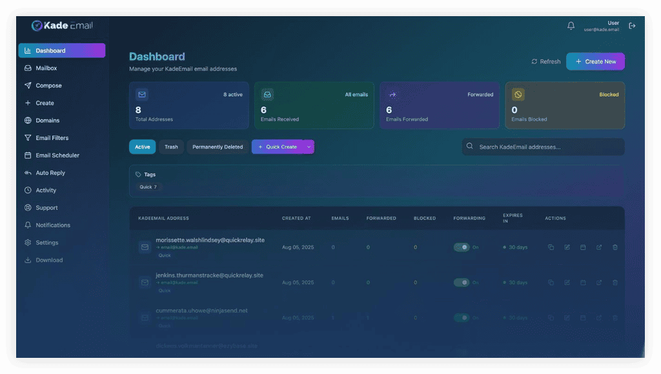Click jenkins.thurmanstracke@quickrelay.site address text

coord(210,275)
